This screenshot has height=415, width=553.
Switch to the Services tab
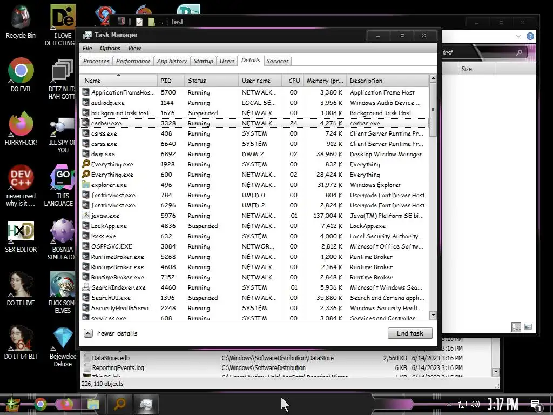pos(278,61)
